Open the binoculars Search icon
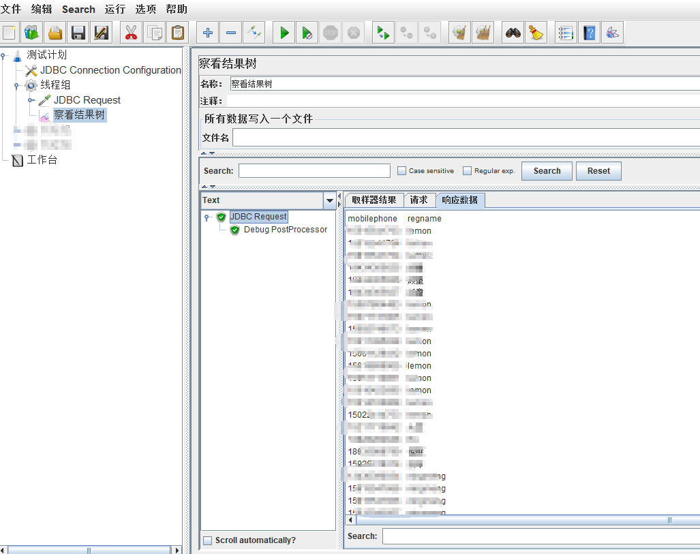 [x=513, y=33]
